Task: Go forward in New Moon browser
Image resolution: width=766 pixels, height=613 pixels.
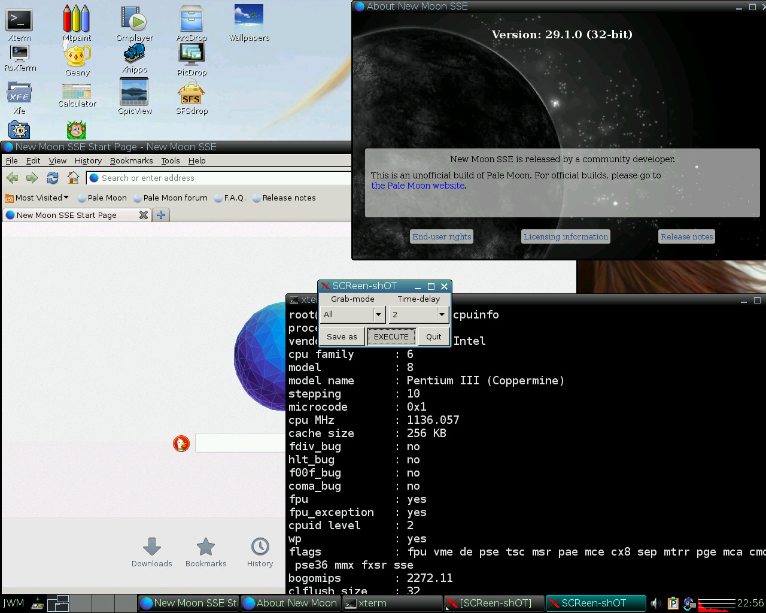Action: [32, 178]
